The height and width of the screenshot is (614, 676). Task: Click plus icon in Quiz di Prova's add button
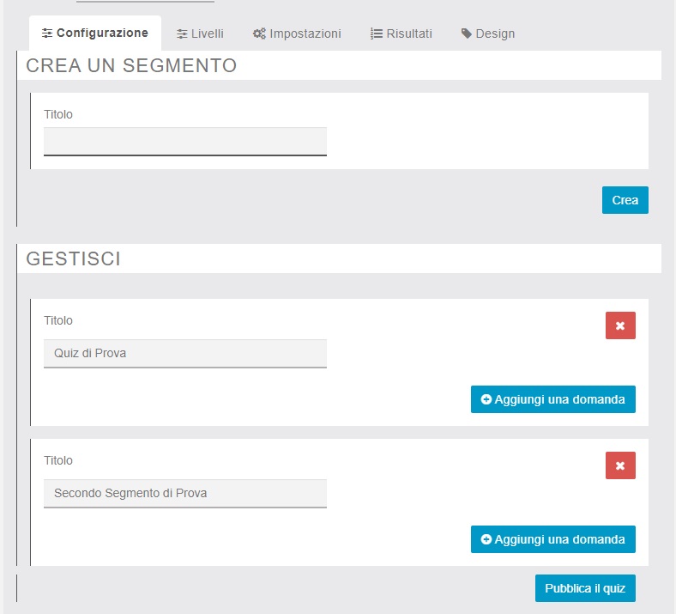tap(486, 399)
